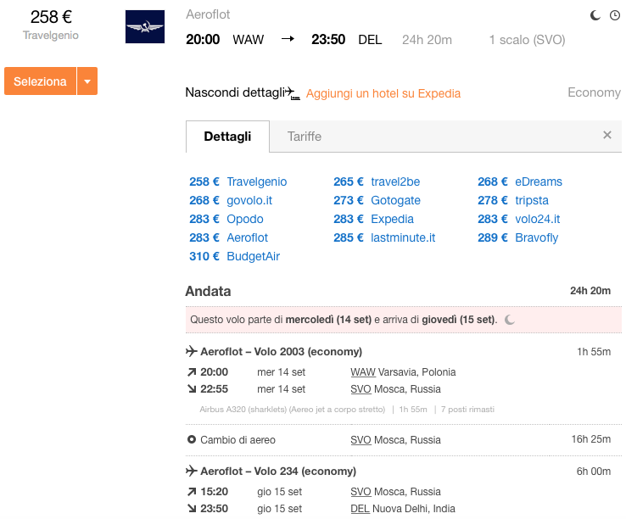Click WAW code in Varsavia, Polonia row
The image size is (626, 519).
pyautogui.click(x=363, y=372)
